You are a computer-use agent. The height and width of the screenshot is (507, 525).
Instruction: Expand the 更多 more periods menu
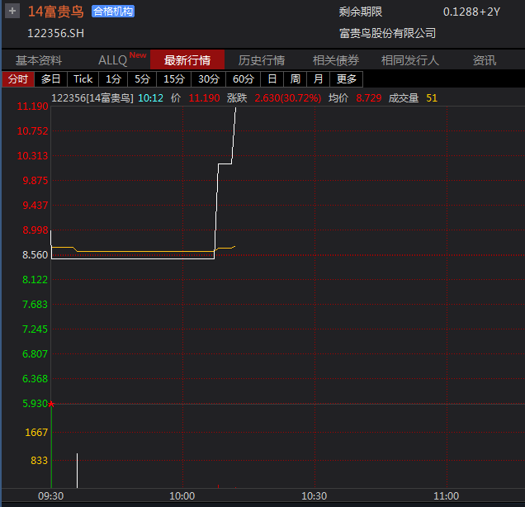(x=347, y=79)
